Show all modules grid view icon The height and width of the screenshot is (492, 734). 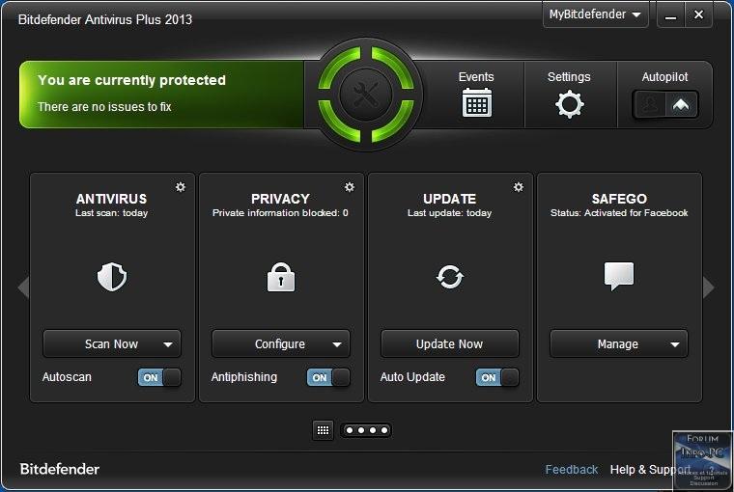pyautogui.click(x=323, y=430)
